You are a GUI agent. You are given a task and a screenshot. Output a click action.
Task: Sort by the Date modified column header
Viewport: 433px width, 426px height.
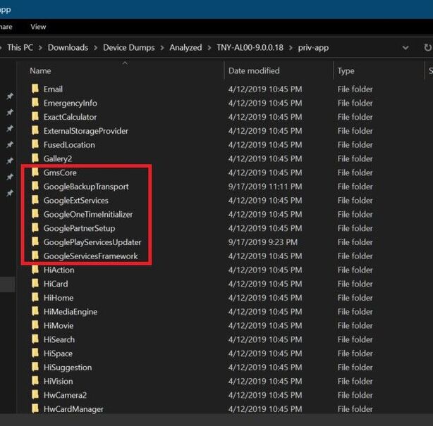254,71
